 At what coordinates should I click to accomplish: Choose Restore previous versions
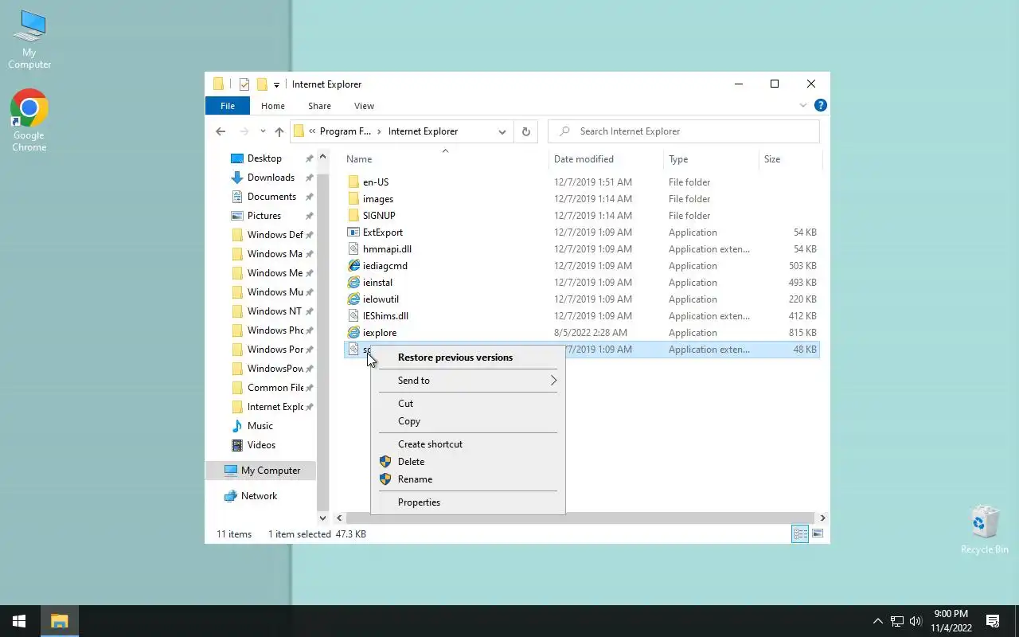click(x=467, y=358)
